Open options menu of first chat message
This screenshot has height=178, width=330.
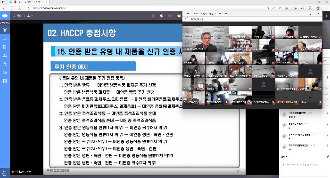(328, 113)
